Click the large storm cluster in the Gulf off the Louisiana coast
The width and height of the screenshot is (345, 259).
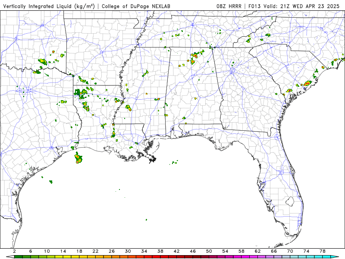tap(78, 158)
